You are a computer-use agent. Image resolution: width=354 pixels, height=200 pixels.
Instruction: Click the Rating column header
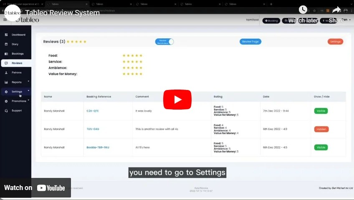click(218, 97)
